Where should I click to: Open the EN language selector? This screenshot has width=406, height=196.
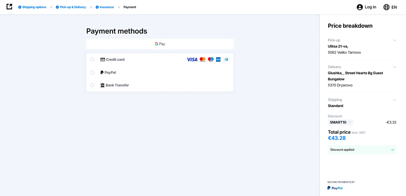(x=390, y=7)
